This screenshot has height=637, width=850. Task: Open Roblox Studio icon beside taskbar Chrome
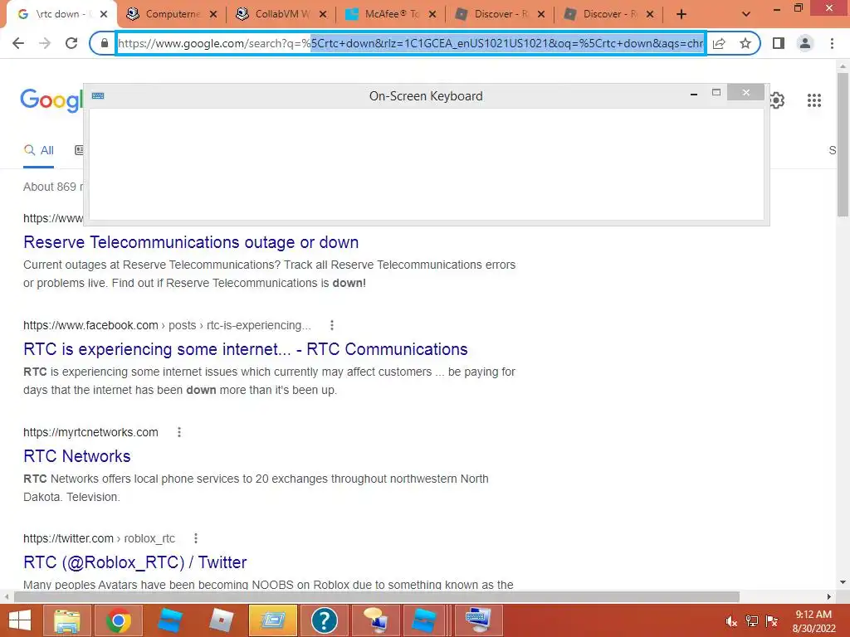pos(170,620)
